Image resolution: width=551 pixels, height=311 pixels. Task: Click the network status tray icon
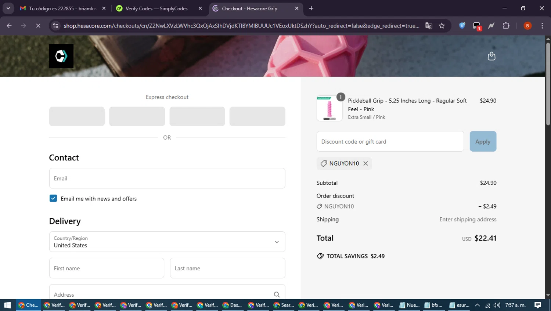coord(488,305)
